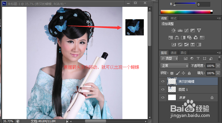The height and width of the screenshot is (123, 222).
Task: Toggle the layer filtering switch
Action: (x=219, y=58)
